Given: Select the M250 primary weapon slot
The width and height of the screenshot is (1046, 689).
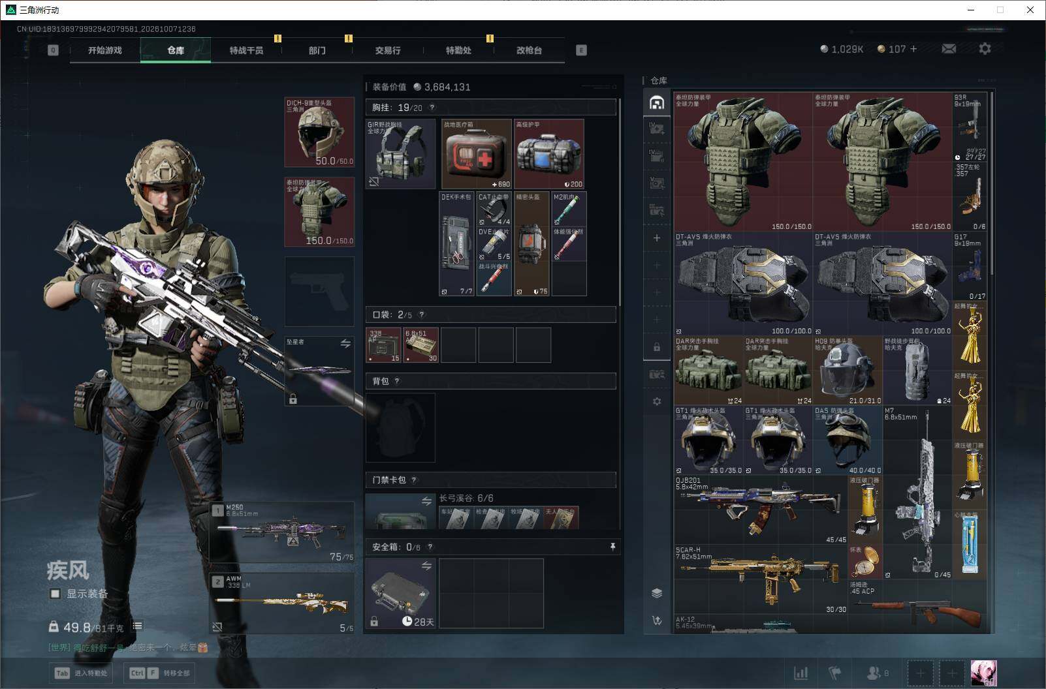Looking at the screenshot, I should tap(283, 532).
